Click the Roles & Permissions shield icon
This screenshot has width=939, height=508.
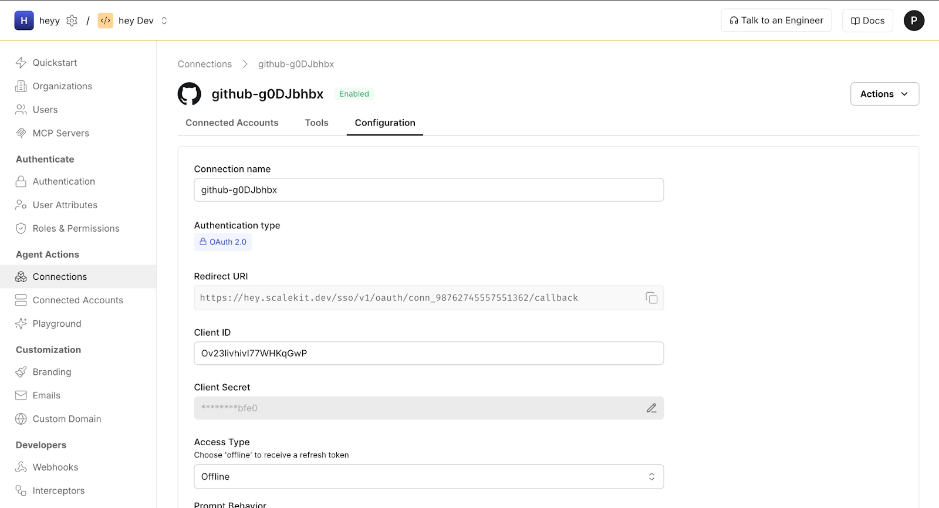coord(21,228)
